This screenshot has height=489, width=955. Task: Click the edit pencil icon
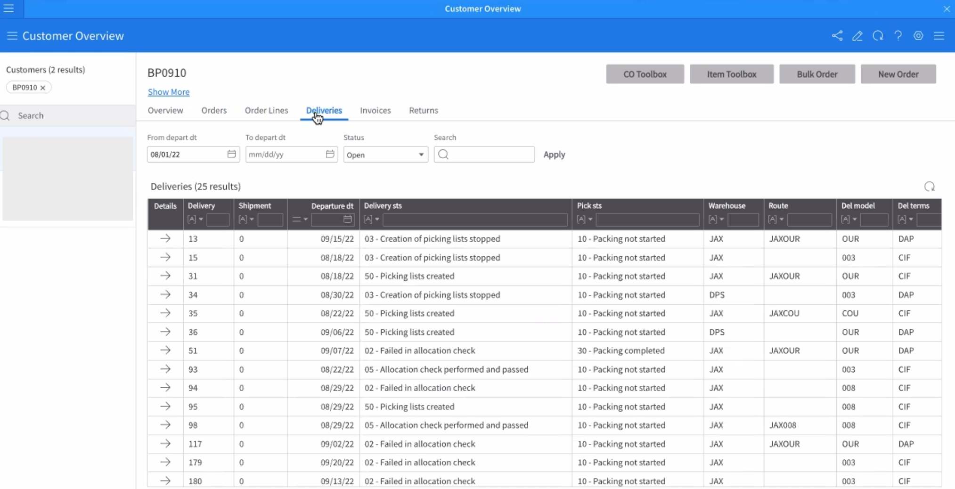[x=857, y=36]
